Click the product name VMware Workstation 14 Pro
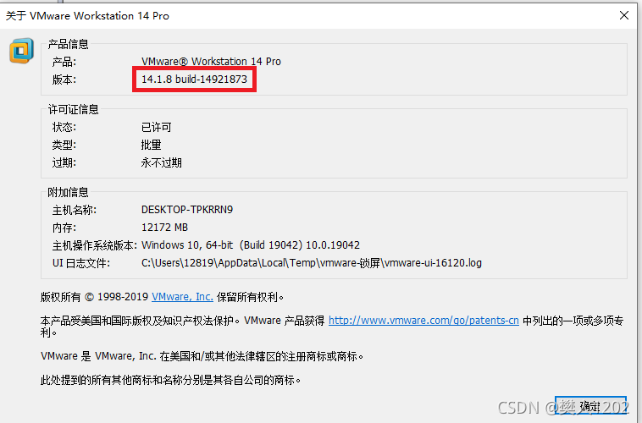Image resolution: width=642 pixels, height=423 pixels. pyautogui.click(x=211, y=62)
